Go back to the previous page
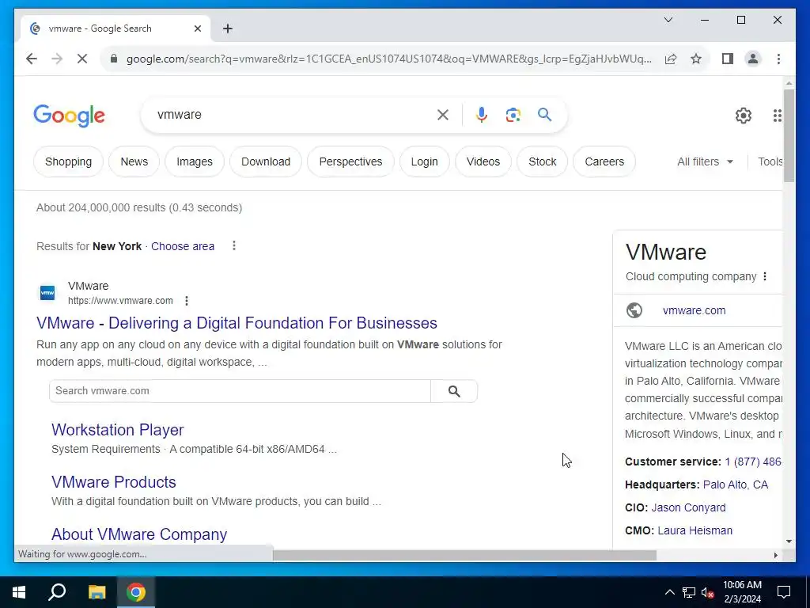The width and height of the screenshot is (810, 608). pyautogui.click(x=32, y=59)
